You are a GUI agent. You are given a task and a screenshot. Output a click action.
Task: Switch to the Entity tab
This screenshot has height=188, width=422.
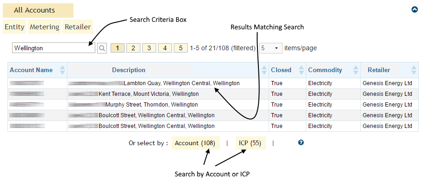click(14, 27)
